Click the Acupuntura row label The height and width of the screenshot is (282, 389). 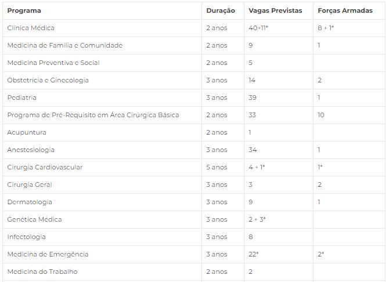click(x=27, y=132)
